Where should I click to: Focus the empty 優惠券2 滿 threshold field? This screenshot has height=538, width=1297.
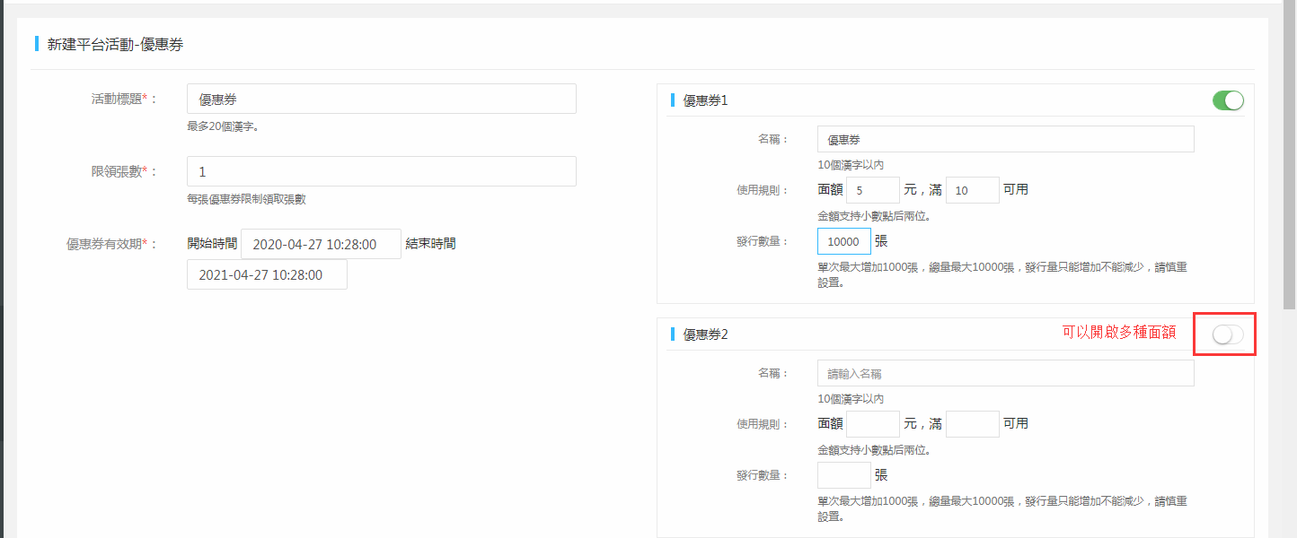coord(973,424)
